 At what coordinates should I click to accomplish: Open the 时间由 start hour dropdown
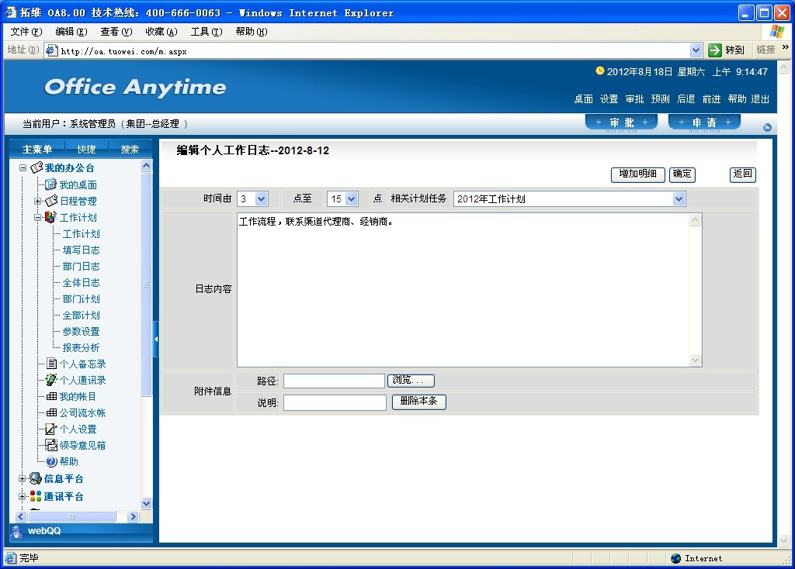click(261, 199)
